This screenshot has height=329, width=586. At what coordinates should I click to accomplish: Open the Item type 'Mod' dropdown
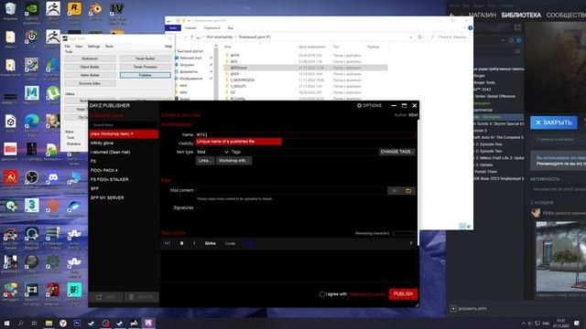point(212,152)
